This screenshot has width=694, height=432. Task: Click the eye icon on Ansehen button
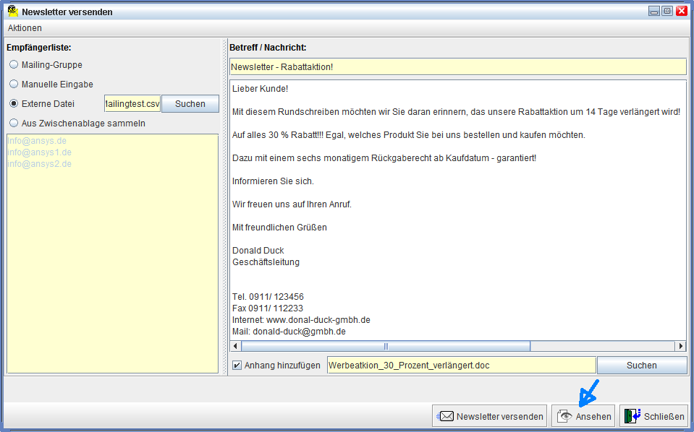coord(565,416)
